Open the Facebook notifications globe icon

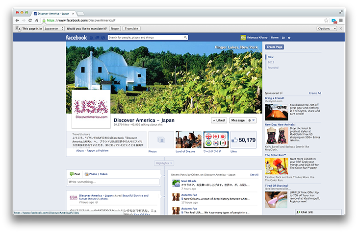[x=103, y=38]
